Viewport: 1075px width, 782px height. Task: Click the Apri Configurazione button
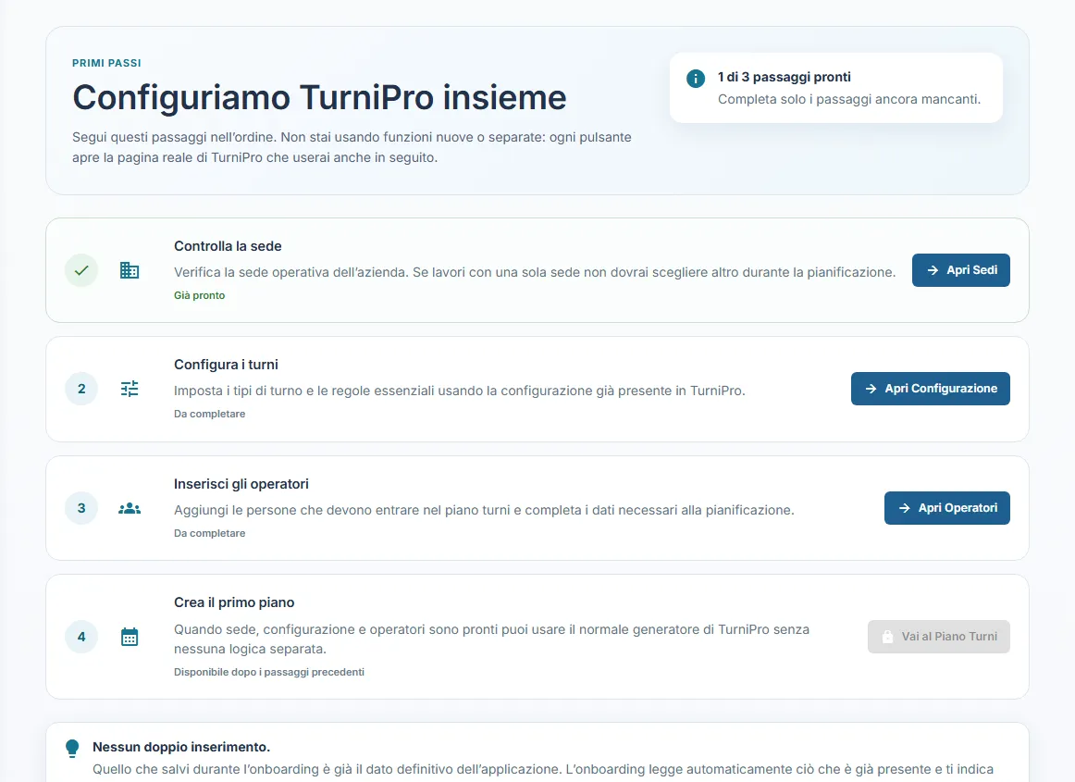[931, 389]
